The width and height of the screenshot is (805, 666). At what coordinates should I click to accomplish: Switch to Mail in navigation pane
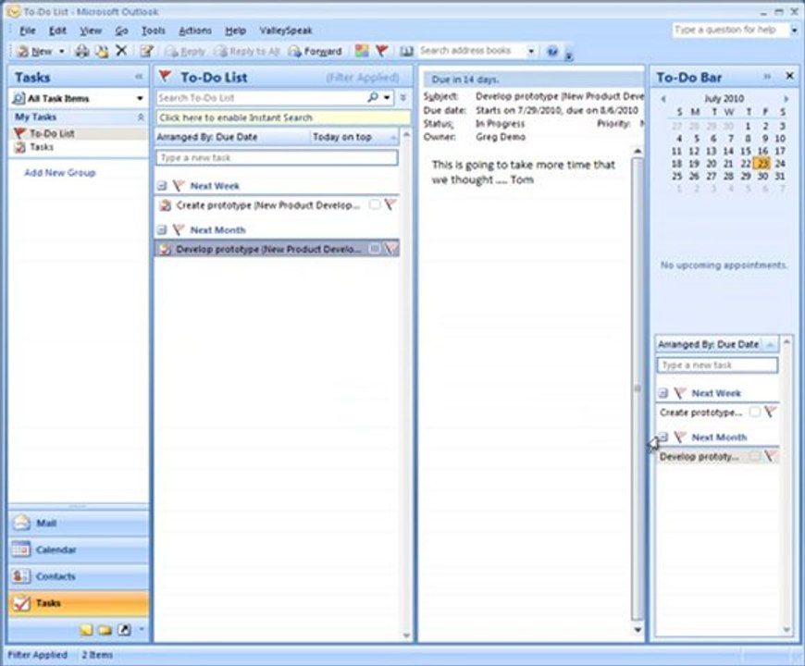[x=78, y=524]
